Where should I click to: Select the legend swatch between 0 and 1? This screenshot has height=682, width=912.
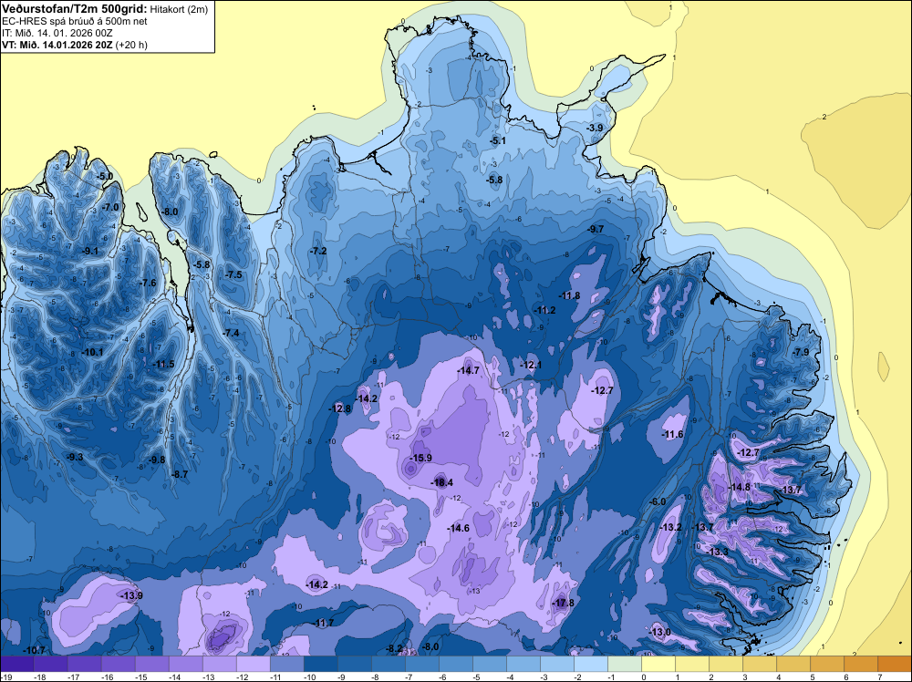pyautogui.click(x=658, y=664)
